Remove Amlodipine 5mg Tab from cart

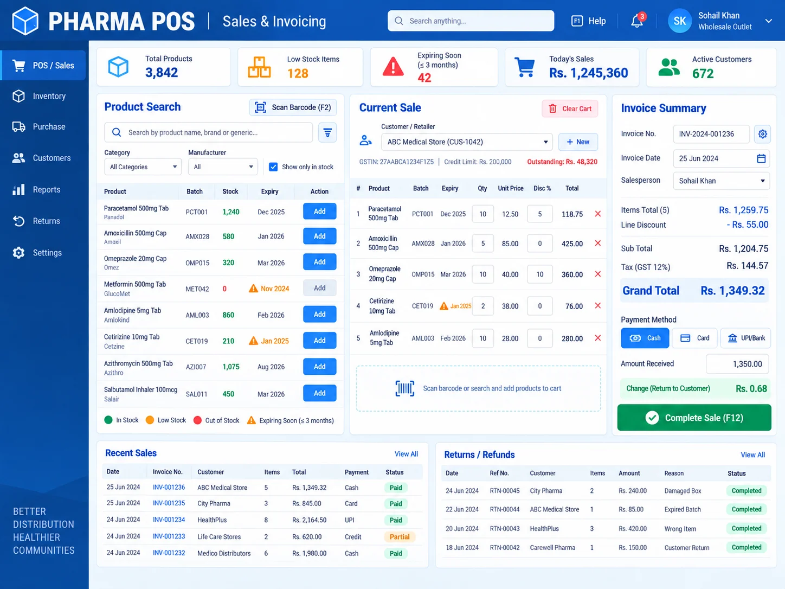click(598, 338)
